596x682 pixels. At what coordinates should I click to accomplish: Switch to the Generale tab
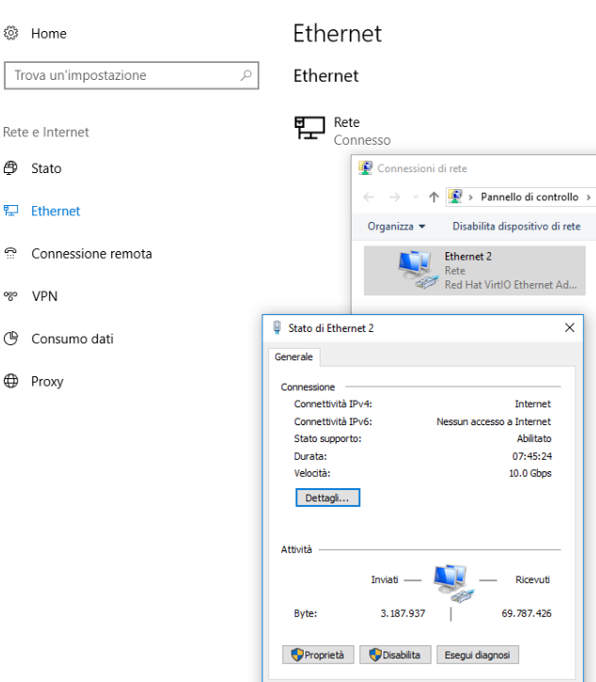(x=295, y=357)
